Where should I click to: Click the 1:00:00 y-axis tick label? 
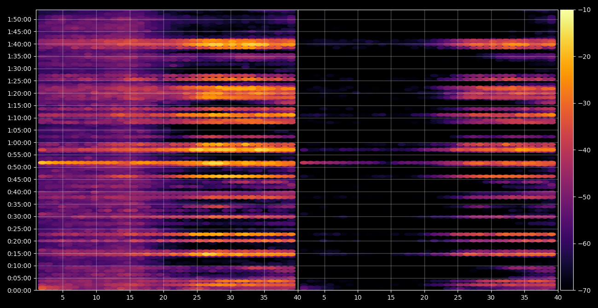point(19,143)
